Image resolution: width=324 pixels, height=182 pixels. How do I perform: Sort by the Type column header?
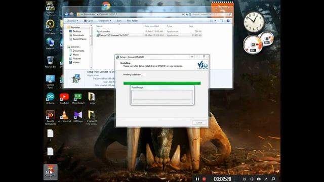170,26
